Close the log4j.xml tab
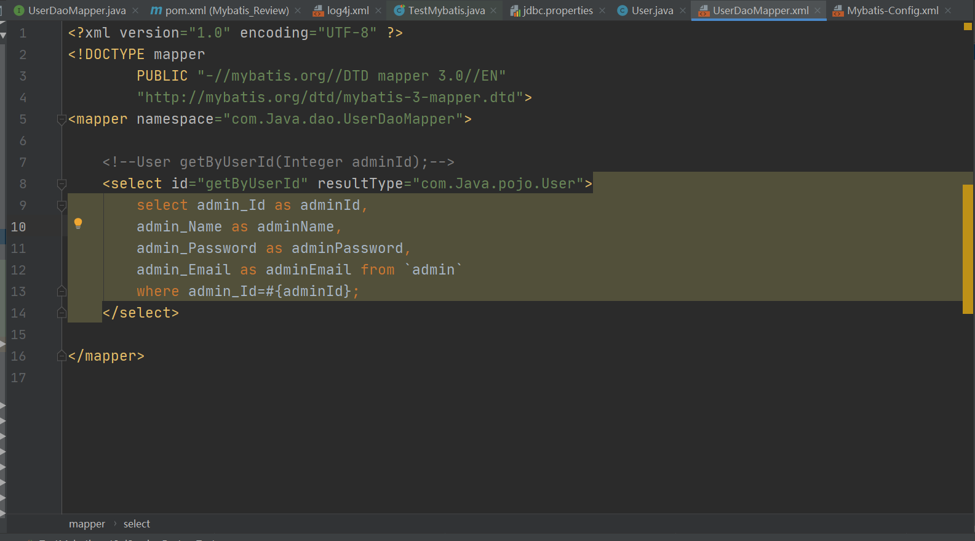This screenshot has width=975, height=541. [378, 10]
